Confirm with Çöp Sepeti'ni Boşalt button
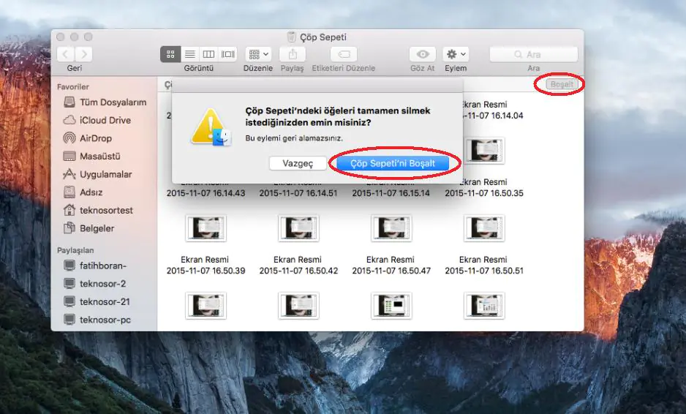Image resolution: width=686 pixels, height=414 pixels. [393, 163]
